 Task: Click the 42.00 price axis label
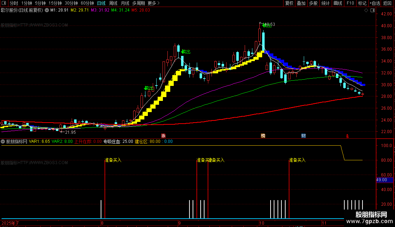click(386, 14)
